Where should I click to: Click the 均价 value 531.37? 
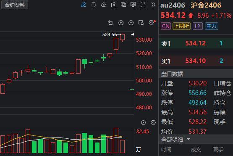point(197,132)
